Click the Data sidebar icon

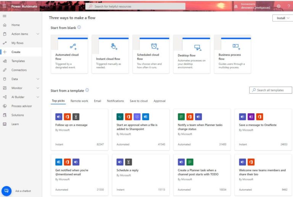coord(5,79)
